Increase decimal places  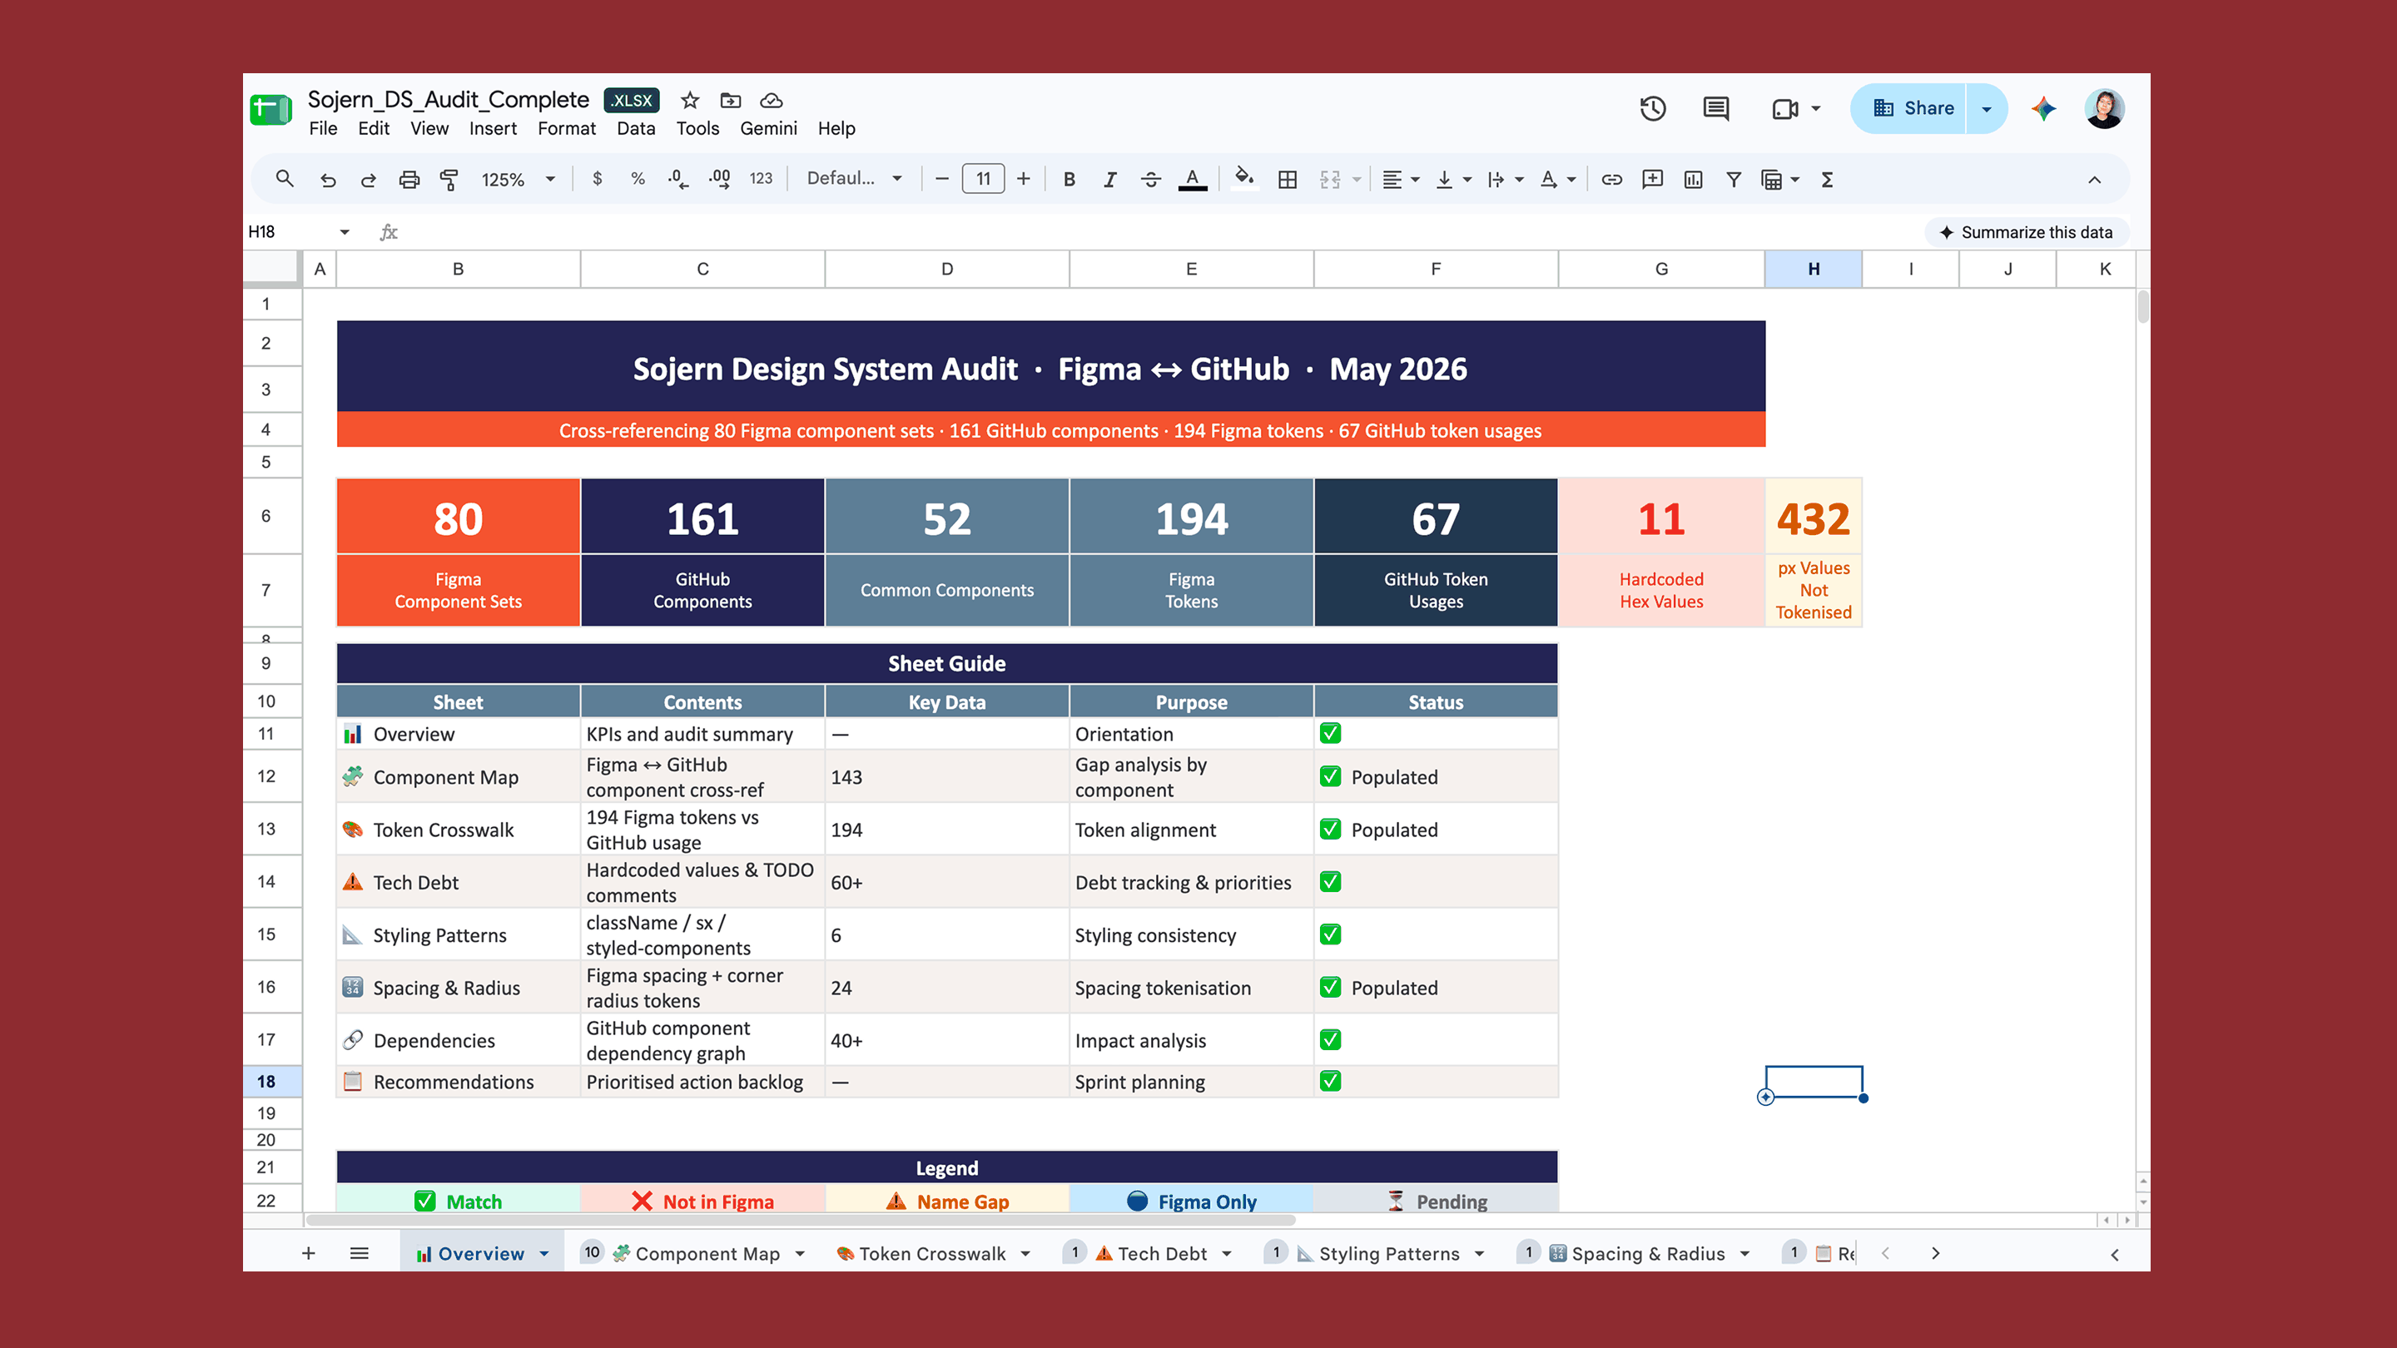(719, 179)
